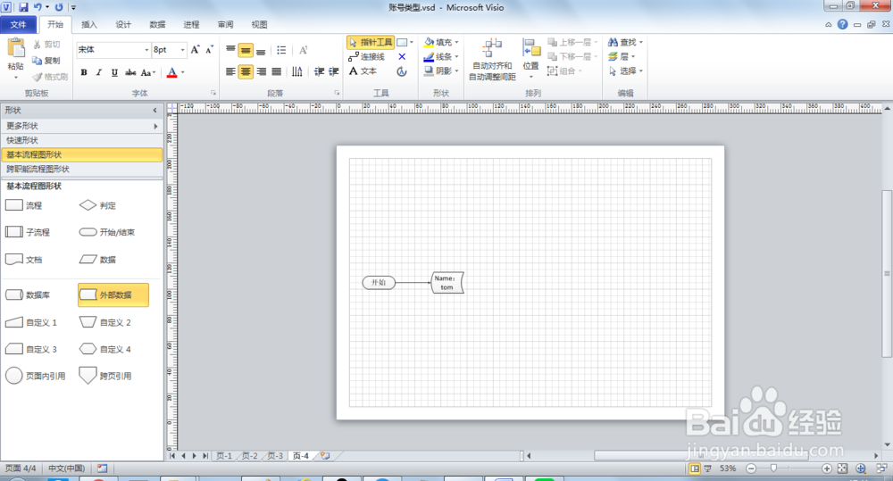This screenshot has height=481, width=893.
Task: Pick the External Data (外部数据) shape
Action: [113, 294]
